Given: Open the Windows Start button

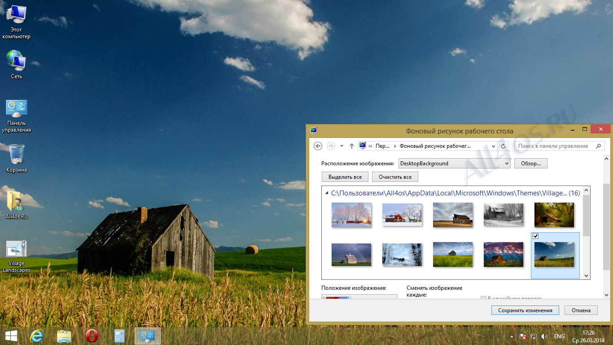Looking at the screenshot, I should 11,336.
